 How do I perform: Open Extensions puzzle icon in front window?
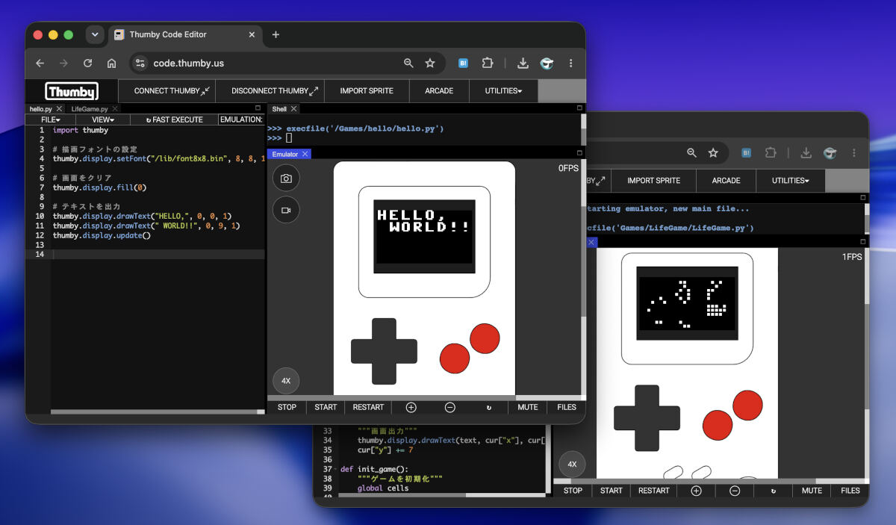coord(488,63)
